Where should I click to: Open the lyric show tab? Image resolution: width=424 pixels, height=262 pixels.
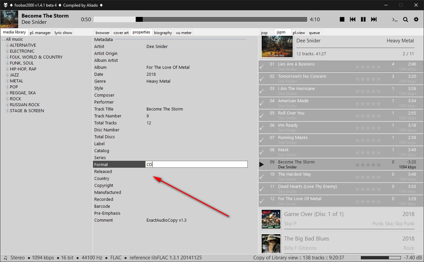63,33
